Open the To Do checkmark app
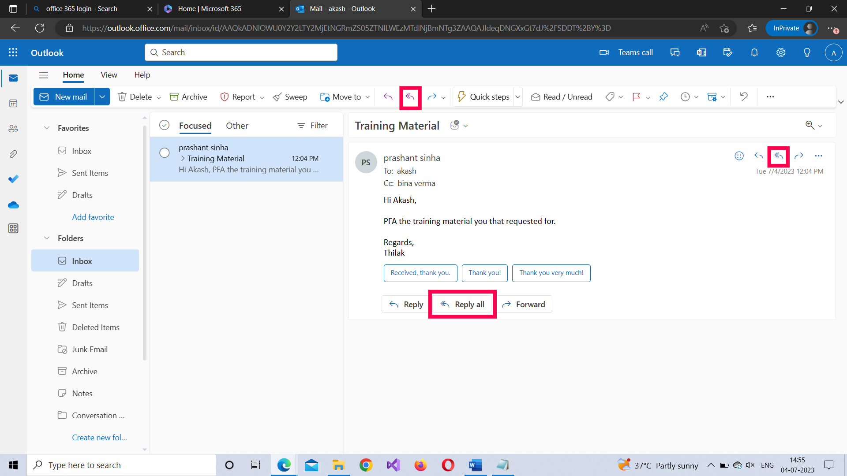The image size is (847, 476). pyautogui.click(x=13, y=179)
